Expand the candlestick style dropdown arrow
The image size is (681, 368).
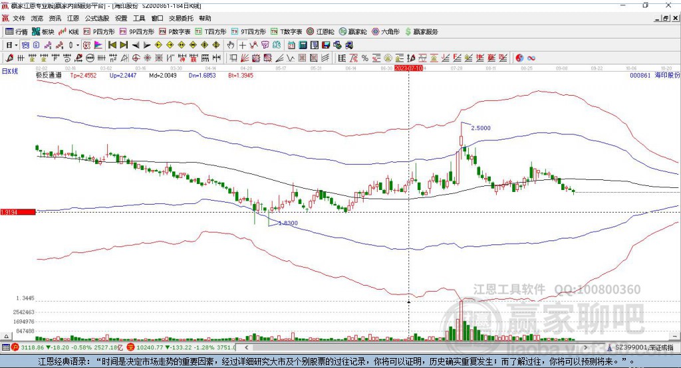pos(78,45)
